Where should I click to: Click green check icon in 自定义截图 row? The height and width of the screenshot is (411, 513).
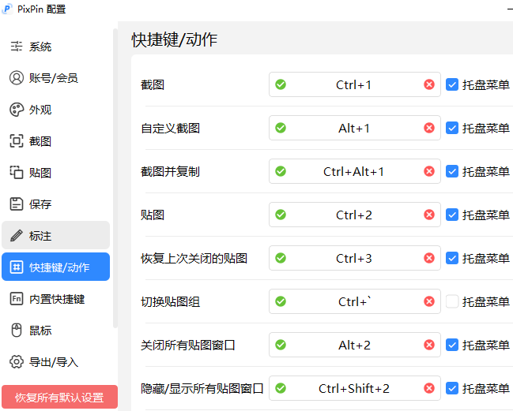281,128
